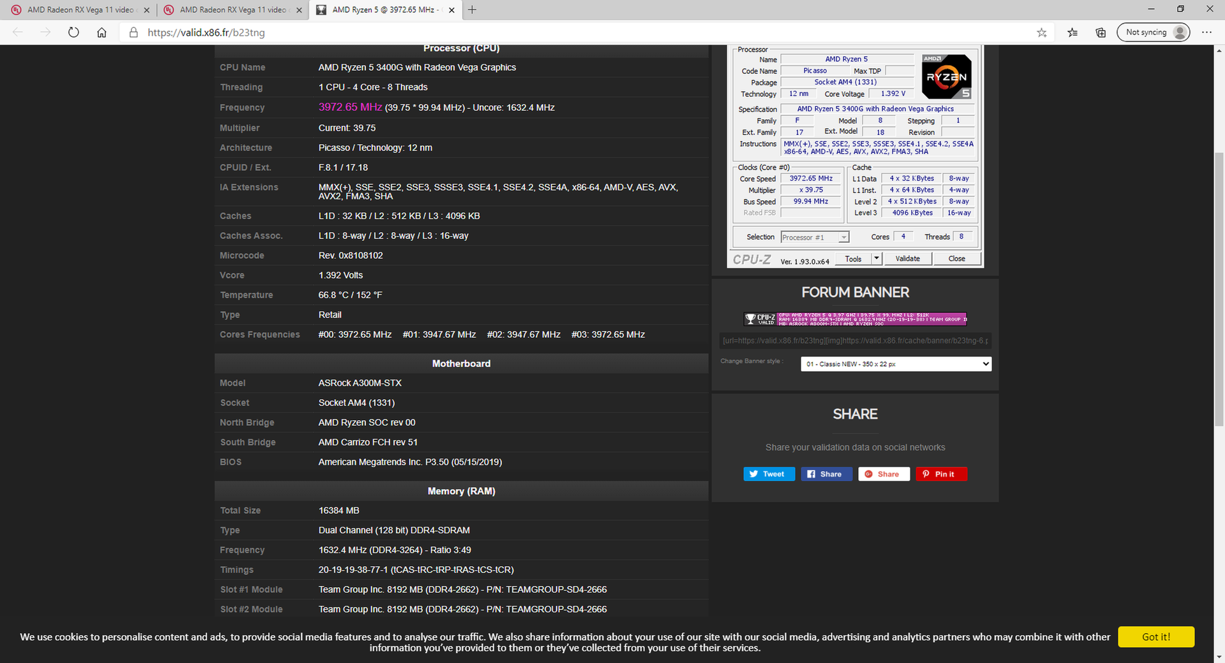Viewport: 1225px width, 663px height.
Task: Click the CPU-Z forum banner image
Action: coord(855,319)
